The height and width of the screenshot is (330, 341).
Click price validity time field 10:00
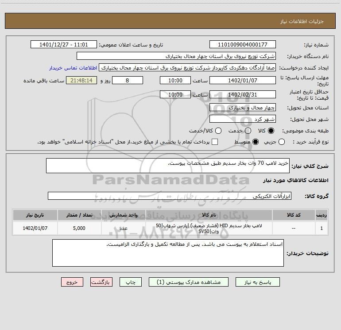coord(175,94)
